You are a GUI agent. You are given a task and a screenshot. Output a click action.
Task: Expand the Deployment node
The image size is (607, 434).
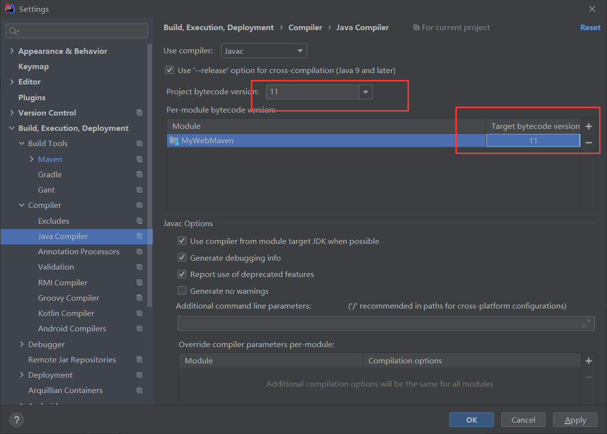[22, 375]
